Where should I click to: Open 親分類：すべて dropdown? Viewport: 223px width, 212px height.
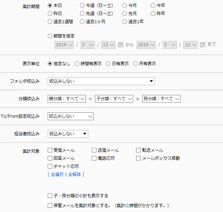(x=67, y=99)
